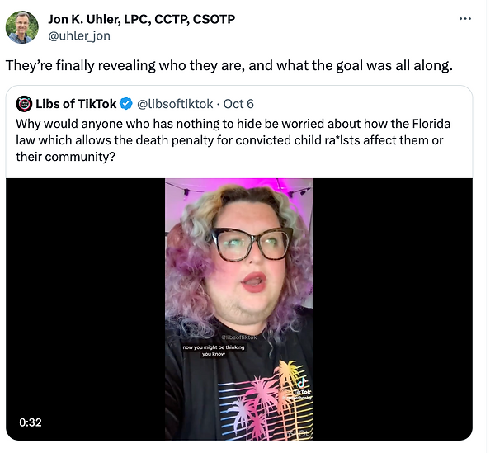Click the left black area of video
This screenshot has height=453, width=495.
(85, 309)
